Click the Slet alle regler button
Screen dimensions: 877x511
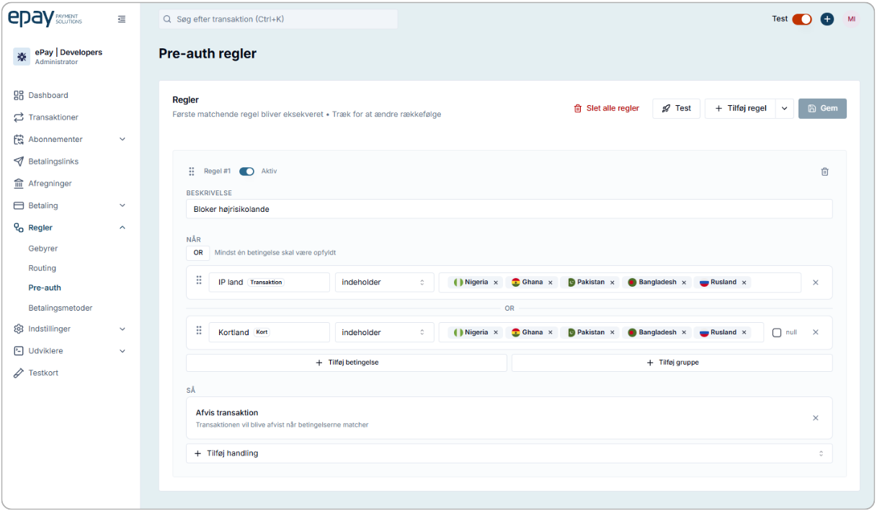(x=606, y=109)
